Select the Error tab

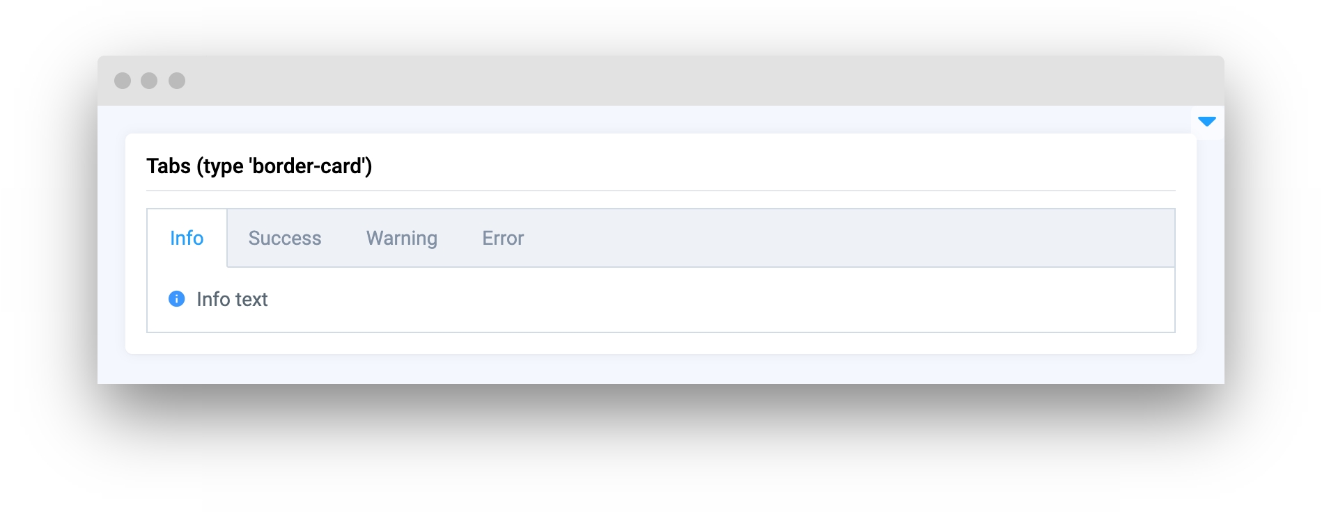tap(503, 238)
